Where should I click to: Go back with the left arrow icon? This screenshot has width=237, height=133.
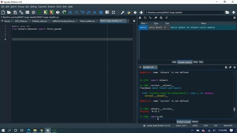tap(135, 12)
